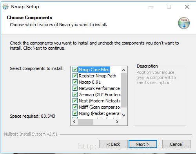This screenshot has height=154, width=196.
Task: Click the horizontal scroll left arrow
Action: pyautogui.click(x=74, y=122)
